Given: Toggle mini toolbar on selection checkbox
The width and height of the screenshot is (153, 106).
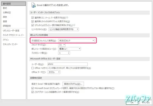Looking at the screenshot, I should 33,18.
